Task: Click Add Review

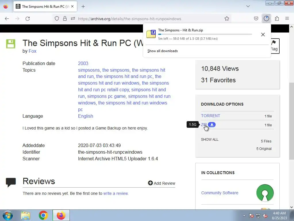Action: click(x=161, y=183)
